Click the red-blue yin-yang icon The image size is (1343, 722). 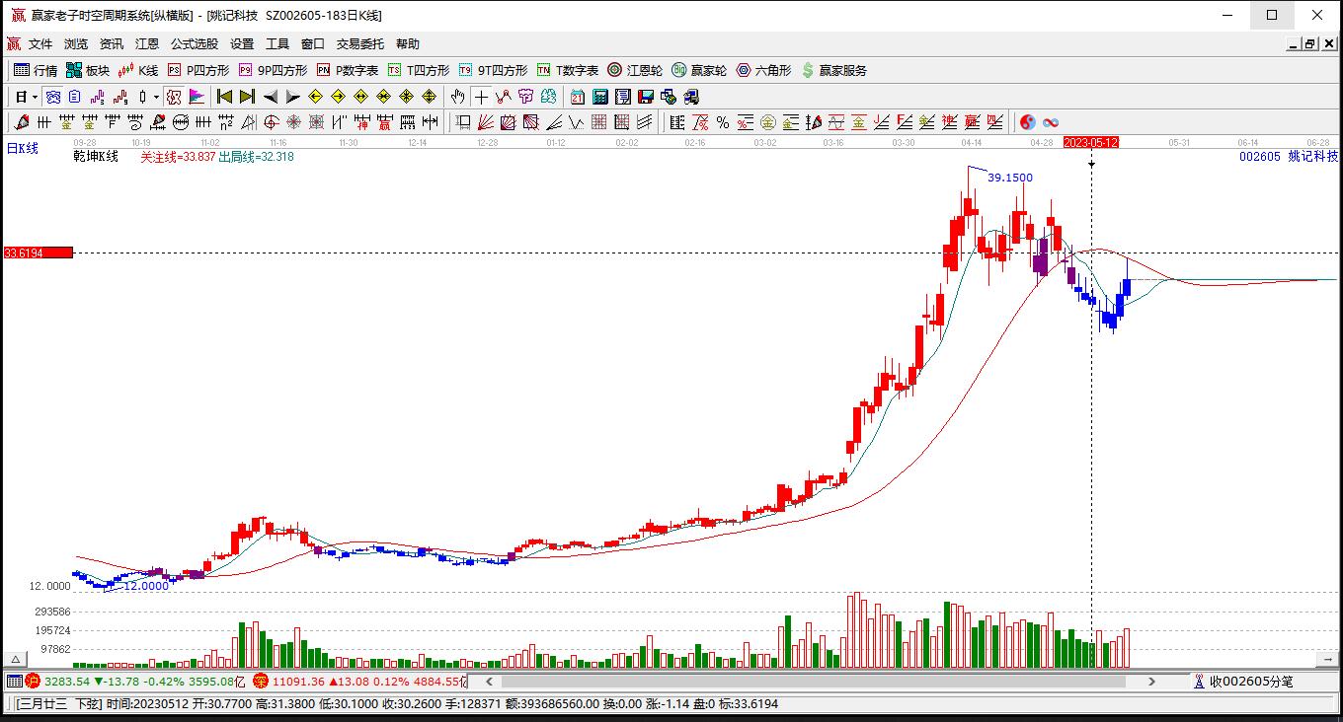pos(1028,122)
